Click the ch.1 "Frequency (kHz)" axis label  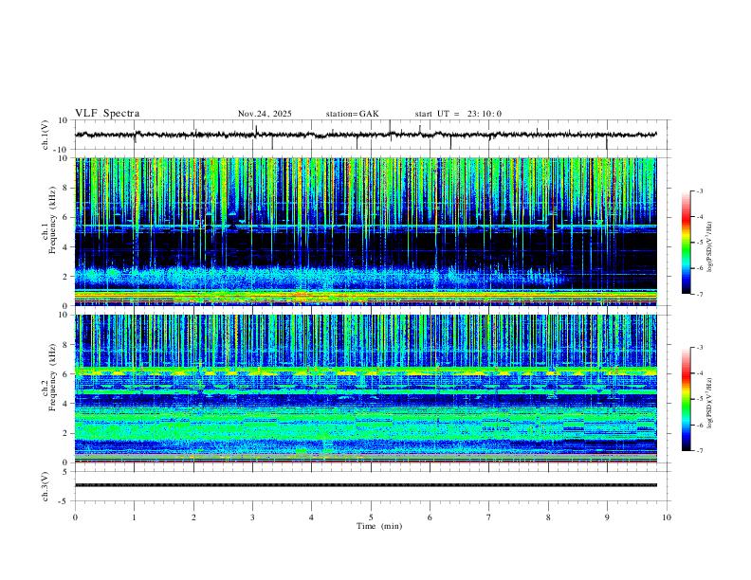click(52, 221)
